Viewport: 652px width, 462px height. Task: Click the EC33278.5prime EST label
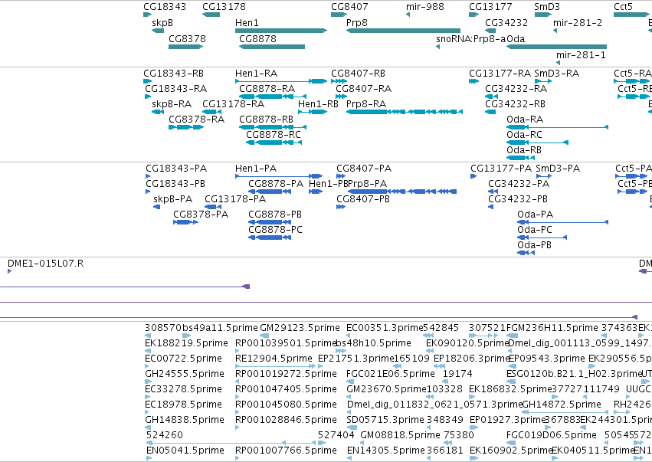coord(183,389)
